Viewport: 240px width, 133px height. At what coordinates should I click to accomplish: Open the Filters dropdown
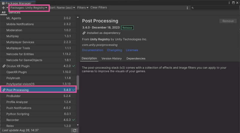click(x=83, y=8)
